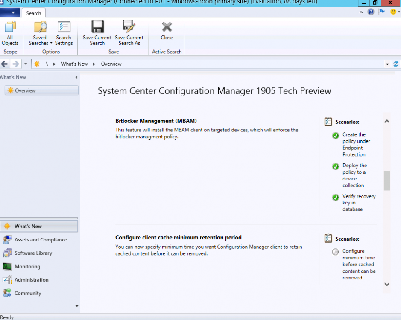This screenshot has width=401, height=320.
Task: Click the cached content retention description text
Action: (209, 250)
